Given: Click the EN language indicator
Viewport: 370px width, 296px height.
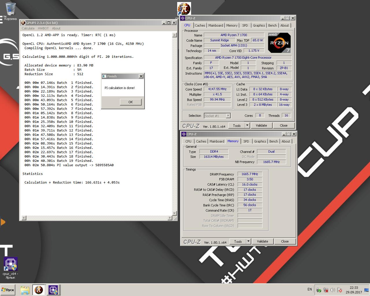Looking at the screenshot, I should [x=310, y=289].
